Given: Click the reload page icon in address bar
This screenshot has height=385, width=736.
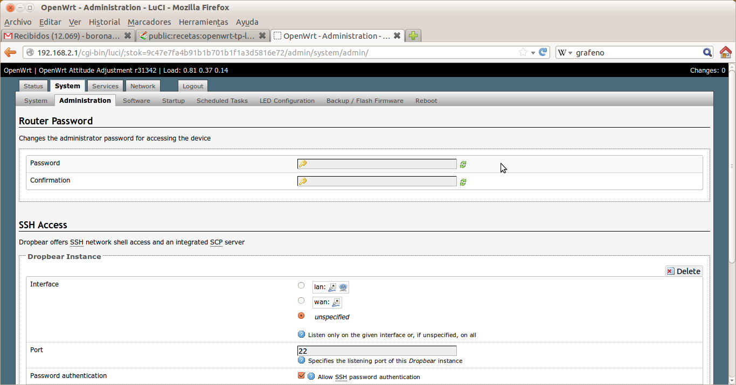Looking at the screenshot, I should click(543, 52).
